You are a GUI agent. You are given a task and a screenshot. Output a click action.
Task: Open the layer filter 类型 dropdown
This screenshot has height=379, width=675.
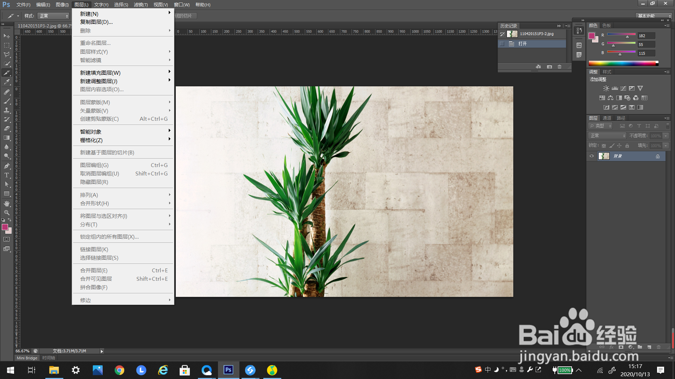click(x=601, y=126)
